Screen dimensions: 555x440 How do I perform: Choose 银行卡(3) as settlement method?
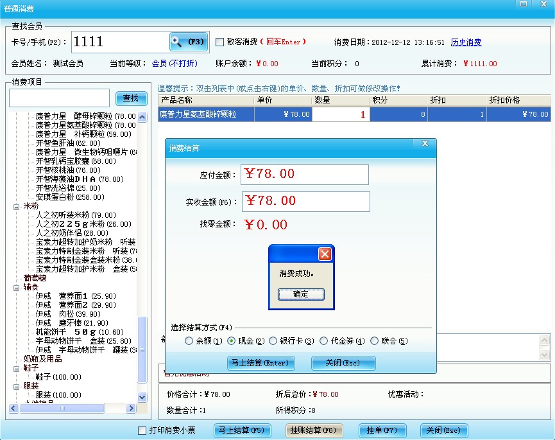coord(274,340)
